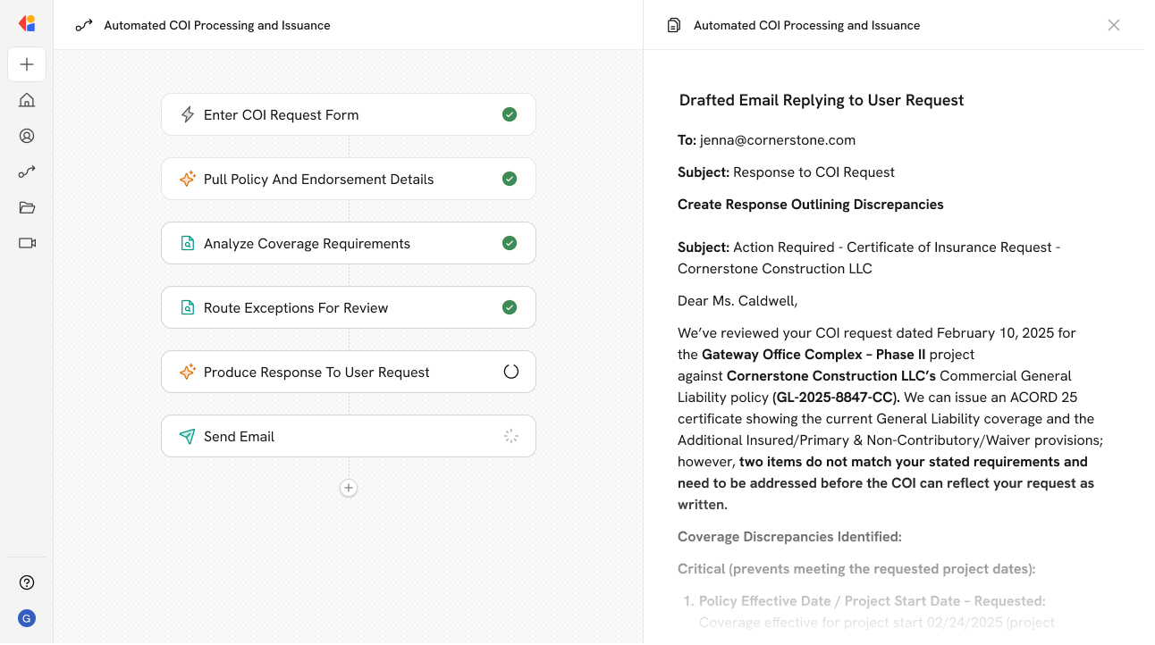Select the Enter COI Request Form step
This screenshot has height=645, width=1155.
pyautogui.click(x=349, y=114)
